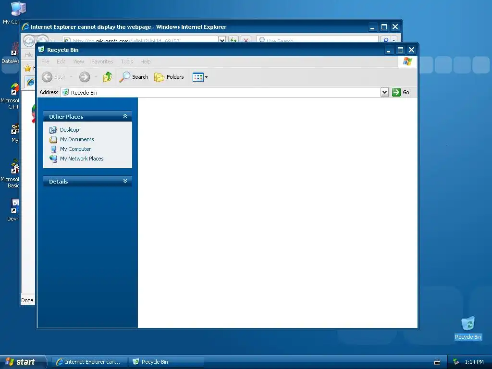
Task: Click the Desktop icon in Other Places
Action: click(x=53, y=130)
